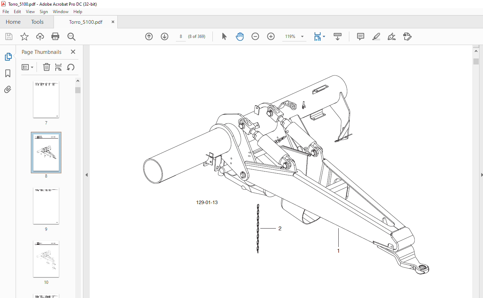Collapse the left navigation pane arrow
483x298 pixels.
tap(86, 175)
